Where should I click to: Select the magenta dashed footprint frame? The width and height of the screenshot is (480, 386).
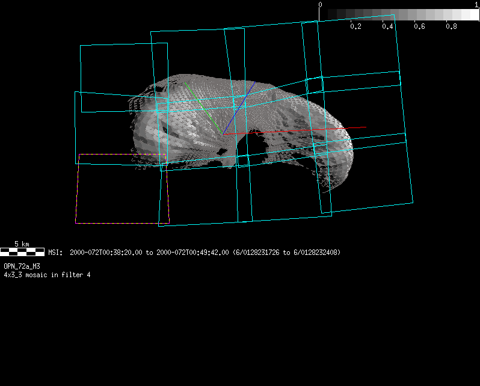click(76, 189)
